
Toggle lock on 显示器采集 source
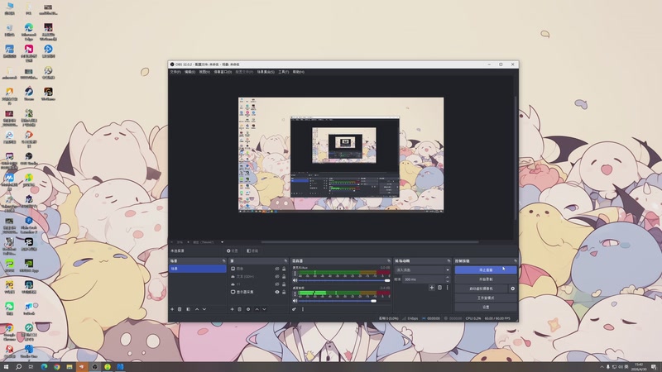point(284,292)
